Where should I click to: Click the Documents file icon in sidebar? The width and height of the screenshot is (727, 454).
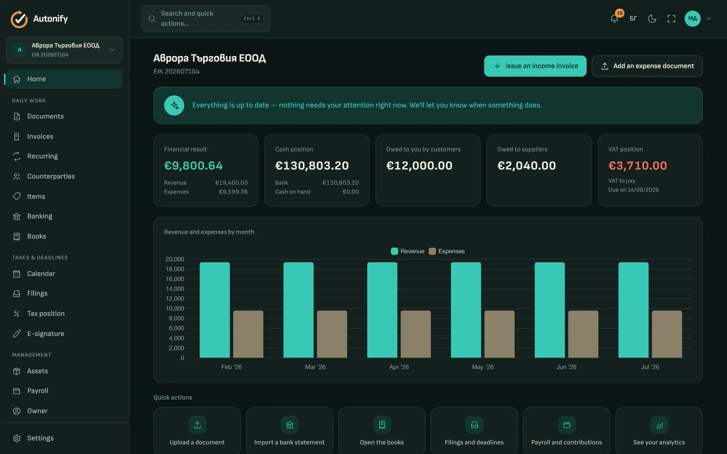click(x=17, y=117)
